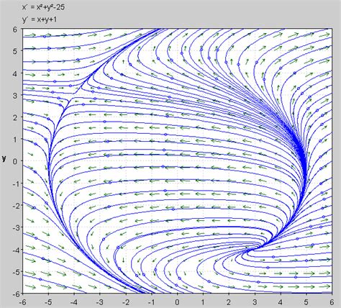Select the 6 tick label on the y-axis
341x308 pixels.
15,30
